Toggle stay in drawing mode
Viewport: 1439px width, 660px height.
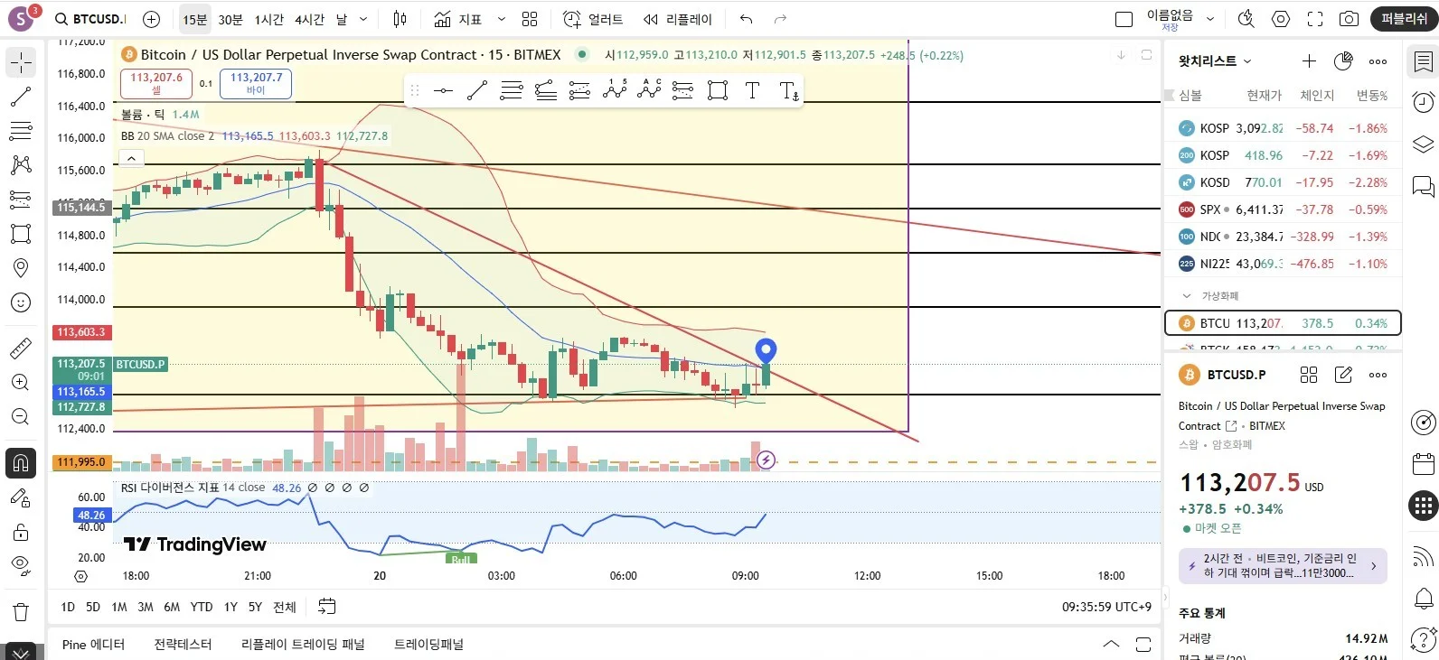(x=21, y=497)
